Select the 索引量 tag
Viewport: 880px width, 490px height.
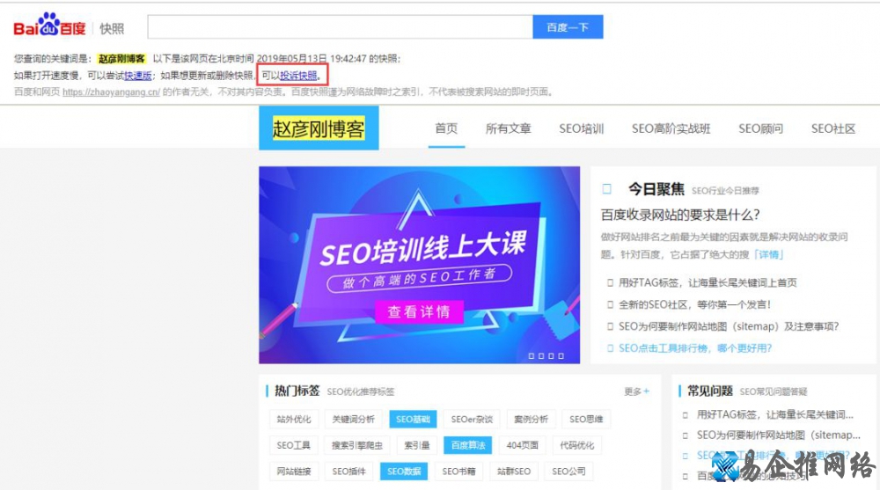[416, 445]
